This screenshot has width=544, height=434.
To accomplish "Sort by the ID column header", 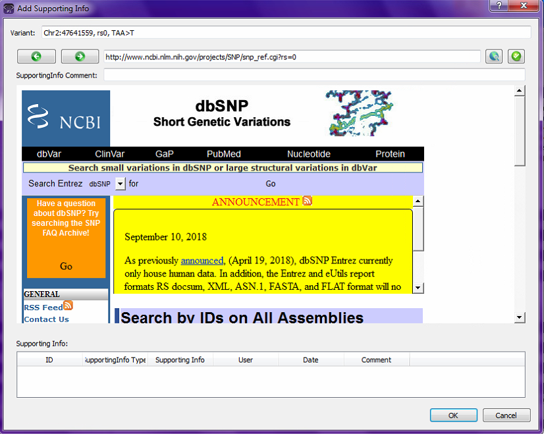I will click(49, 360).
